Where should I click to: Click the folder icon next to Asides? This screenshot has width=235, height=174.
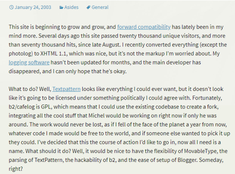(61, 7)
